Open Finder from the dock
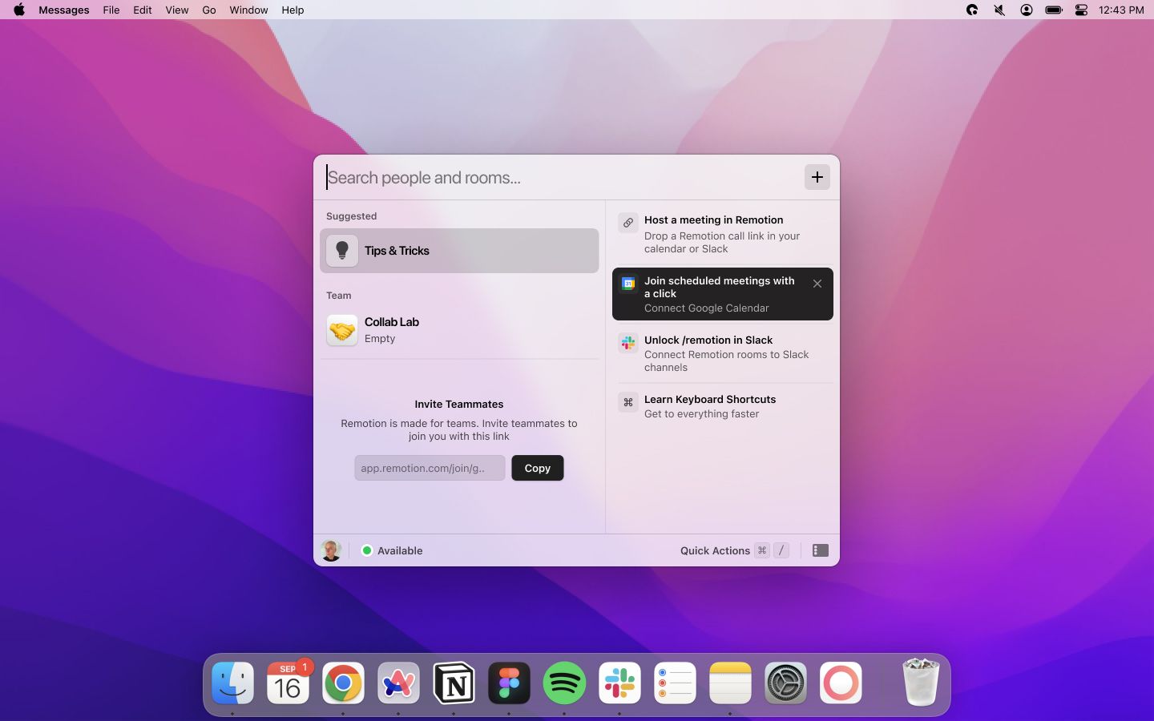The width and height of the screenshot is (1154, 721). 232,683
